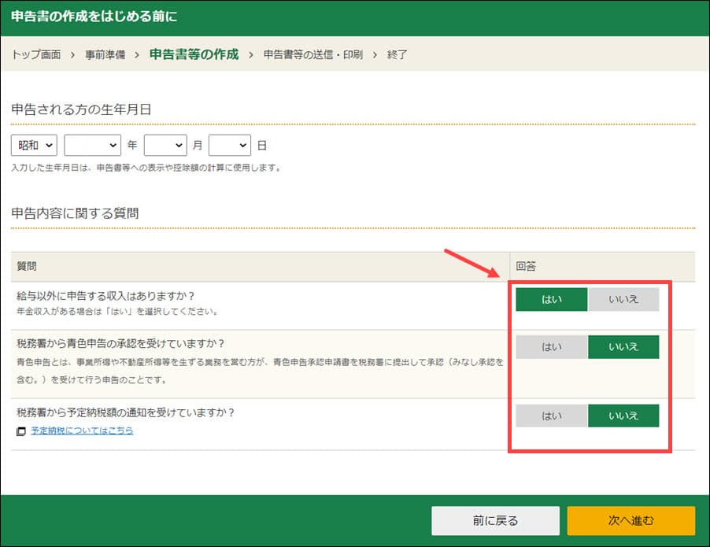This screenshot has width=710, height=547.
Task: Select 申告書等の作成 breadcrumb step
Action: tap(194, 55)
